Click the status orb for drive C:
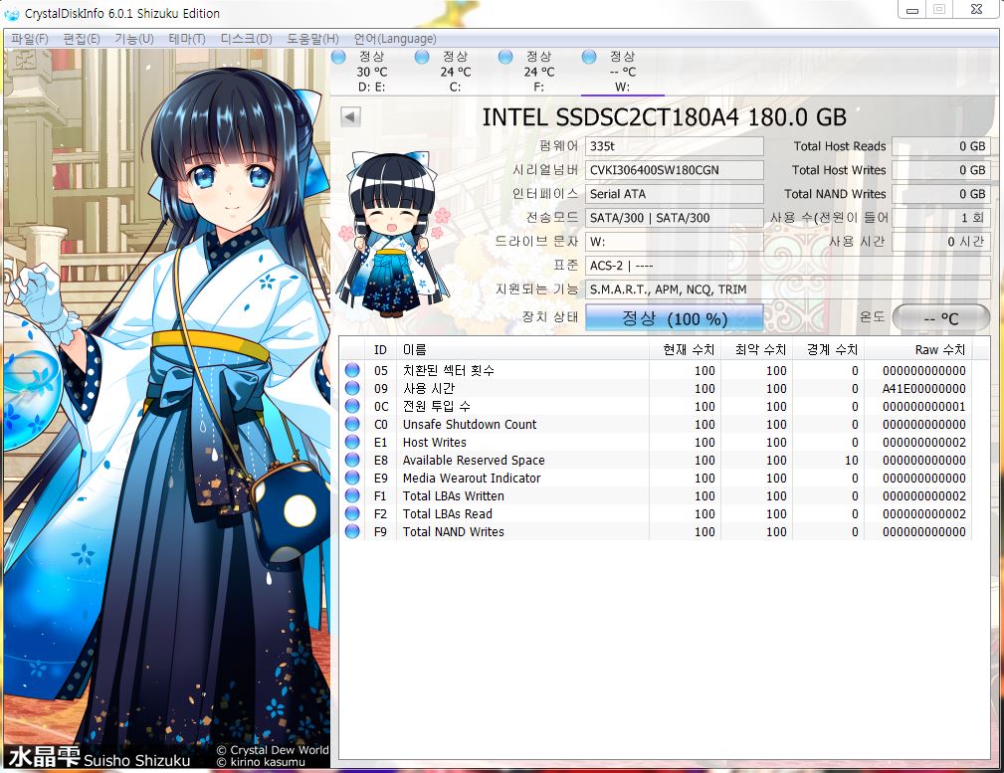This screenshot has height=773, width=1004. tap(422, 57)
